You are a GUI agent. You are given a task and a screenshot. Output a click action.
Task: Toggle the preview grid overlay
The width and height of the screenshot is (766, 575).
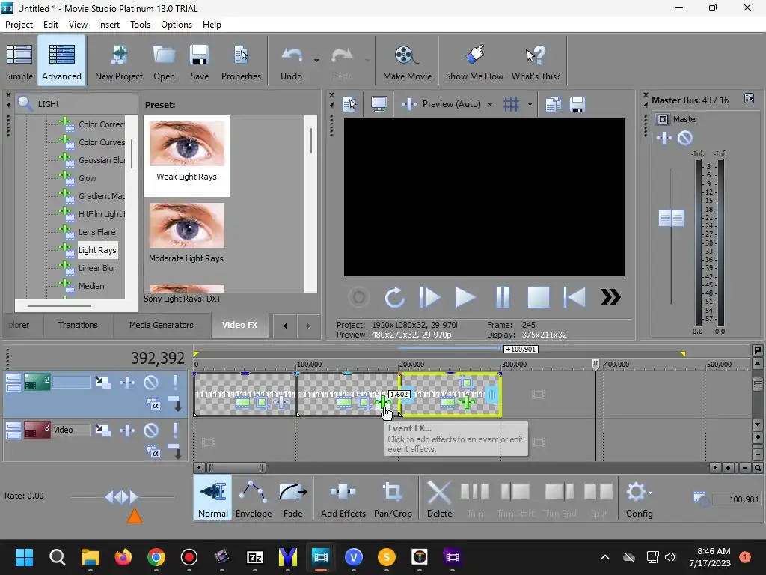[x=511, y=103]
